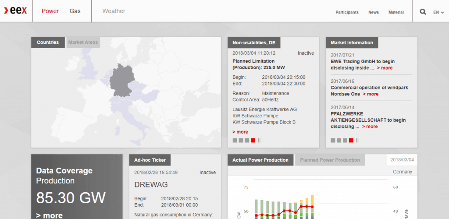Select second slide dot in Market Information panel
This screenshot has height=219, width=449.
pos(339,140)
